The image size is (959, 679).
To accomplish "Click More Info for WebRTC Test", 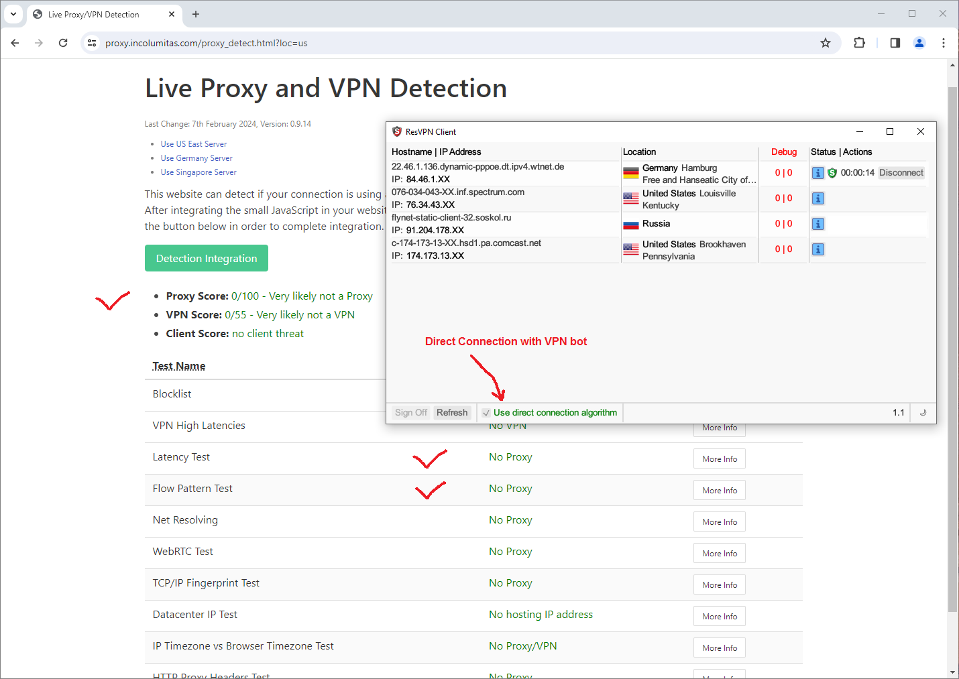I will pos(720,554).
